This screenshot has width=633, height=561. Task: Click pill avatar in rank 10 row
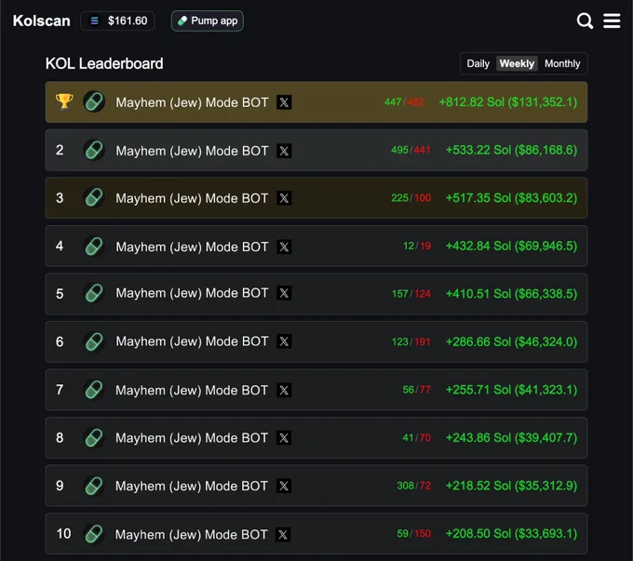pos(94,534)
